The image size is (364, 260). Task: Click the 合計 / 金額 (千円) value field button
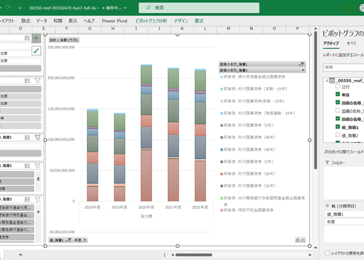point(64,40)
